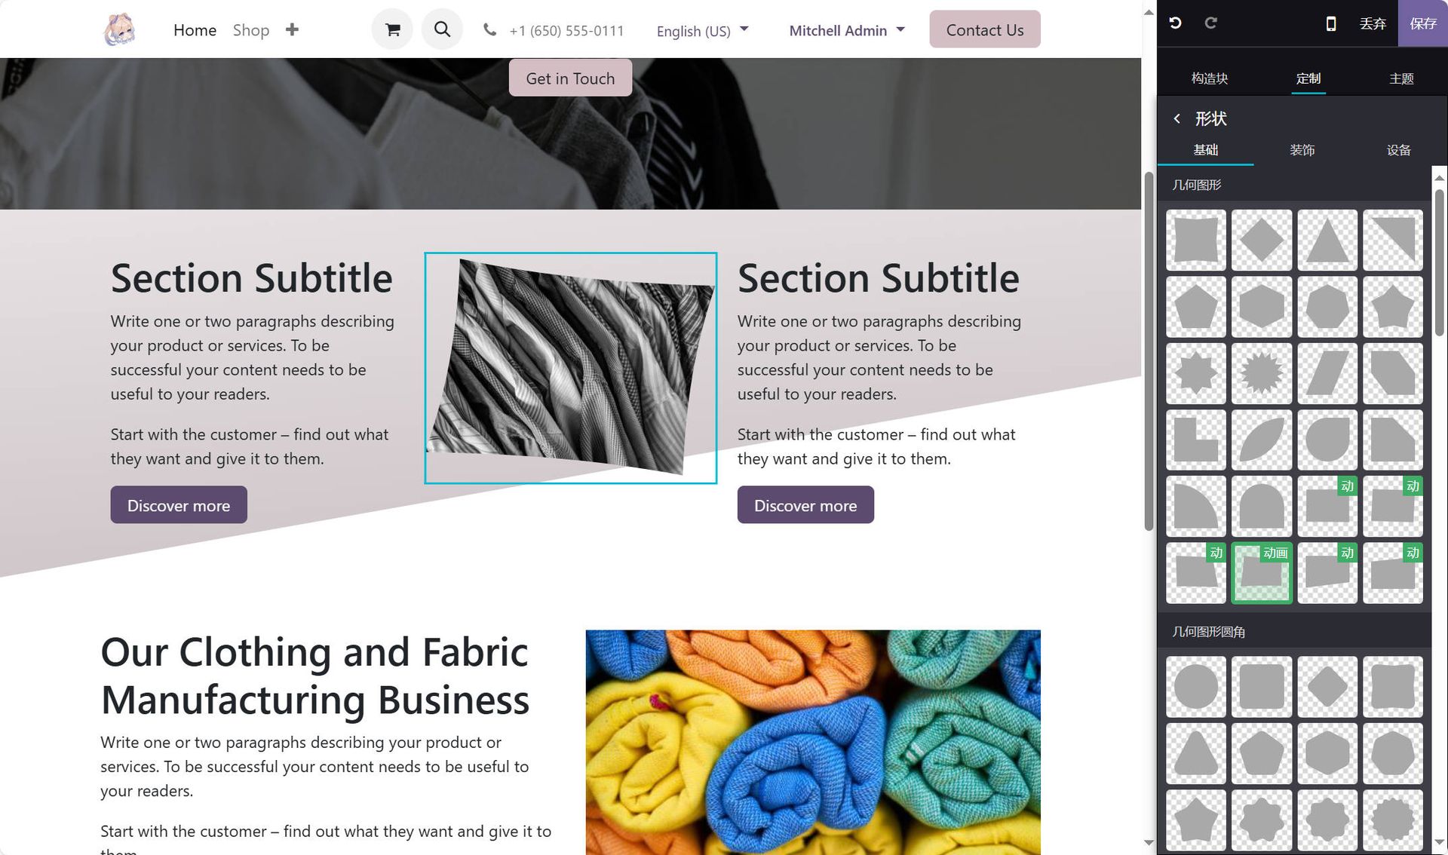Screen dimensions: 1448x855
Task: Select the rounded pentagon shape
Action: tap(1262, 753)
